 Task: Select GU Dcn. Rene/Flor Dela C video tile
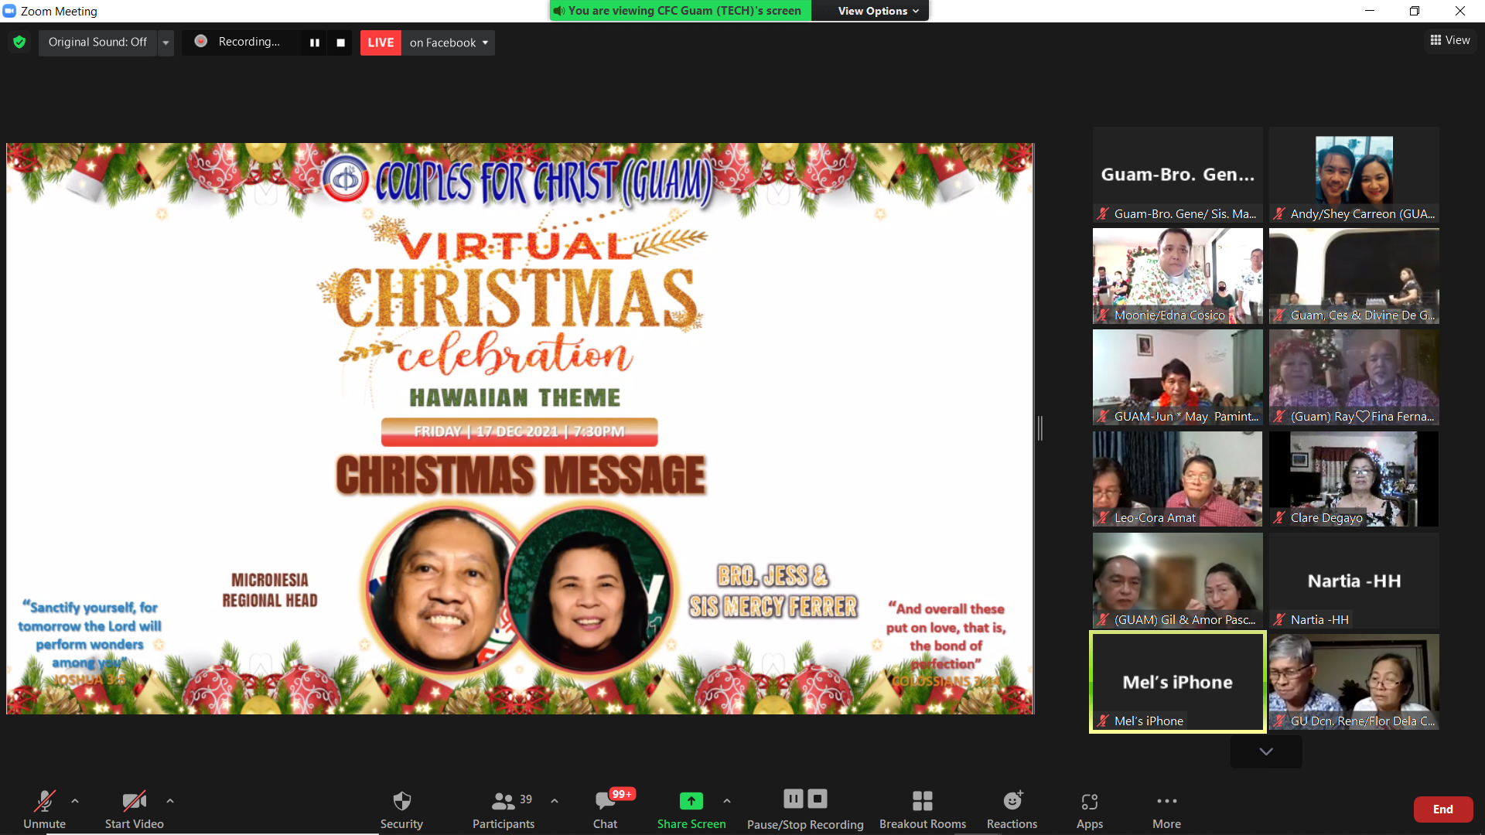click(x=1354, y=682)
